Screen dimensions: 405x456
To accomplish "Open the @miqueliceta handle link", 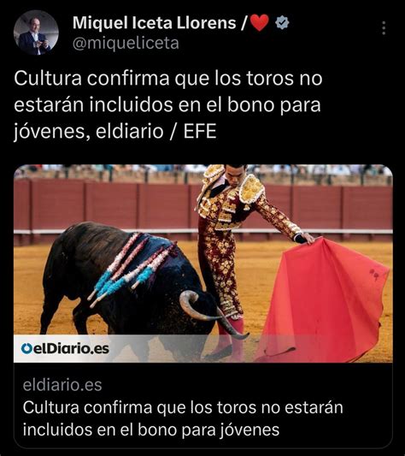I will point(126,44).
